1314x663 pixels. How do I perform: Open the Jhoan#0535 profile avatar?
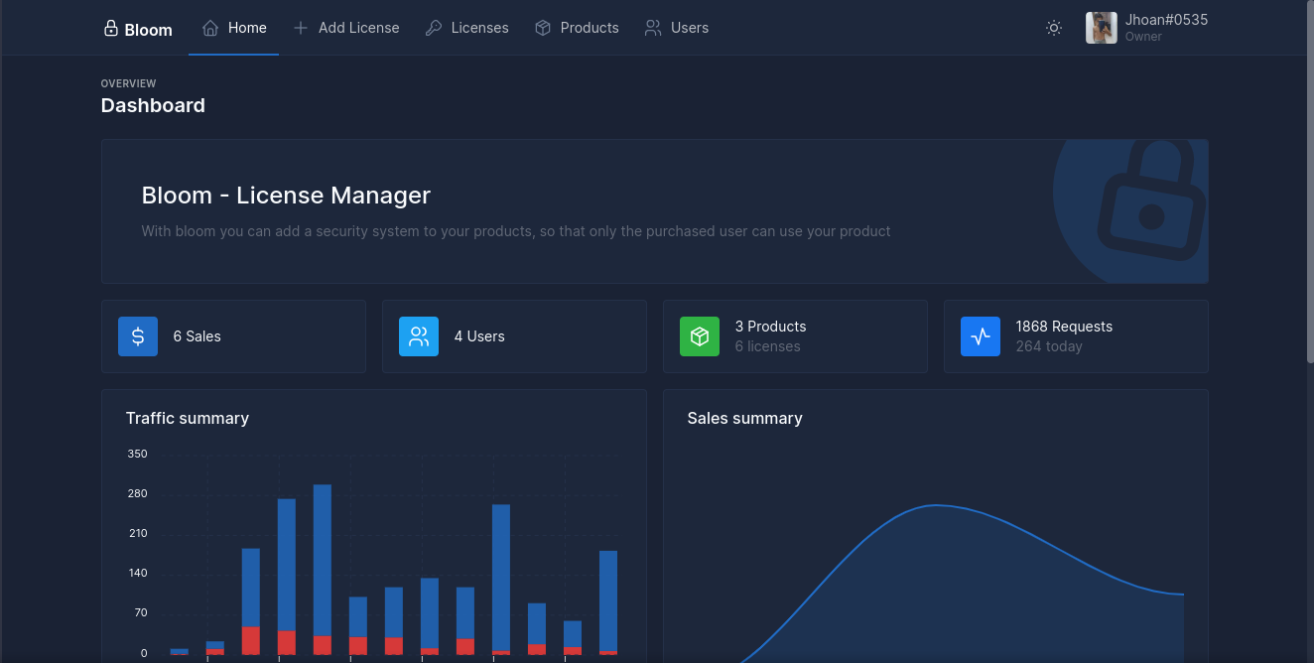pyautogui.click(x=1102, y=28)
